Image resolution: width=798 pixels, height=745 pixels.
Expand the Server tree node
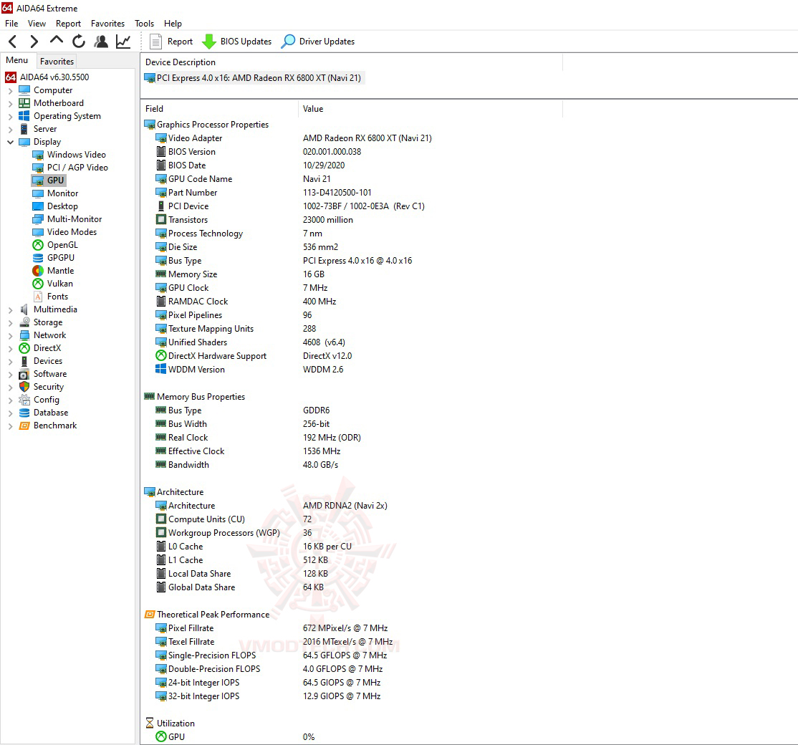tap(10, 129)
